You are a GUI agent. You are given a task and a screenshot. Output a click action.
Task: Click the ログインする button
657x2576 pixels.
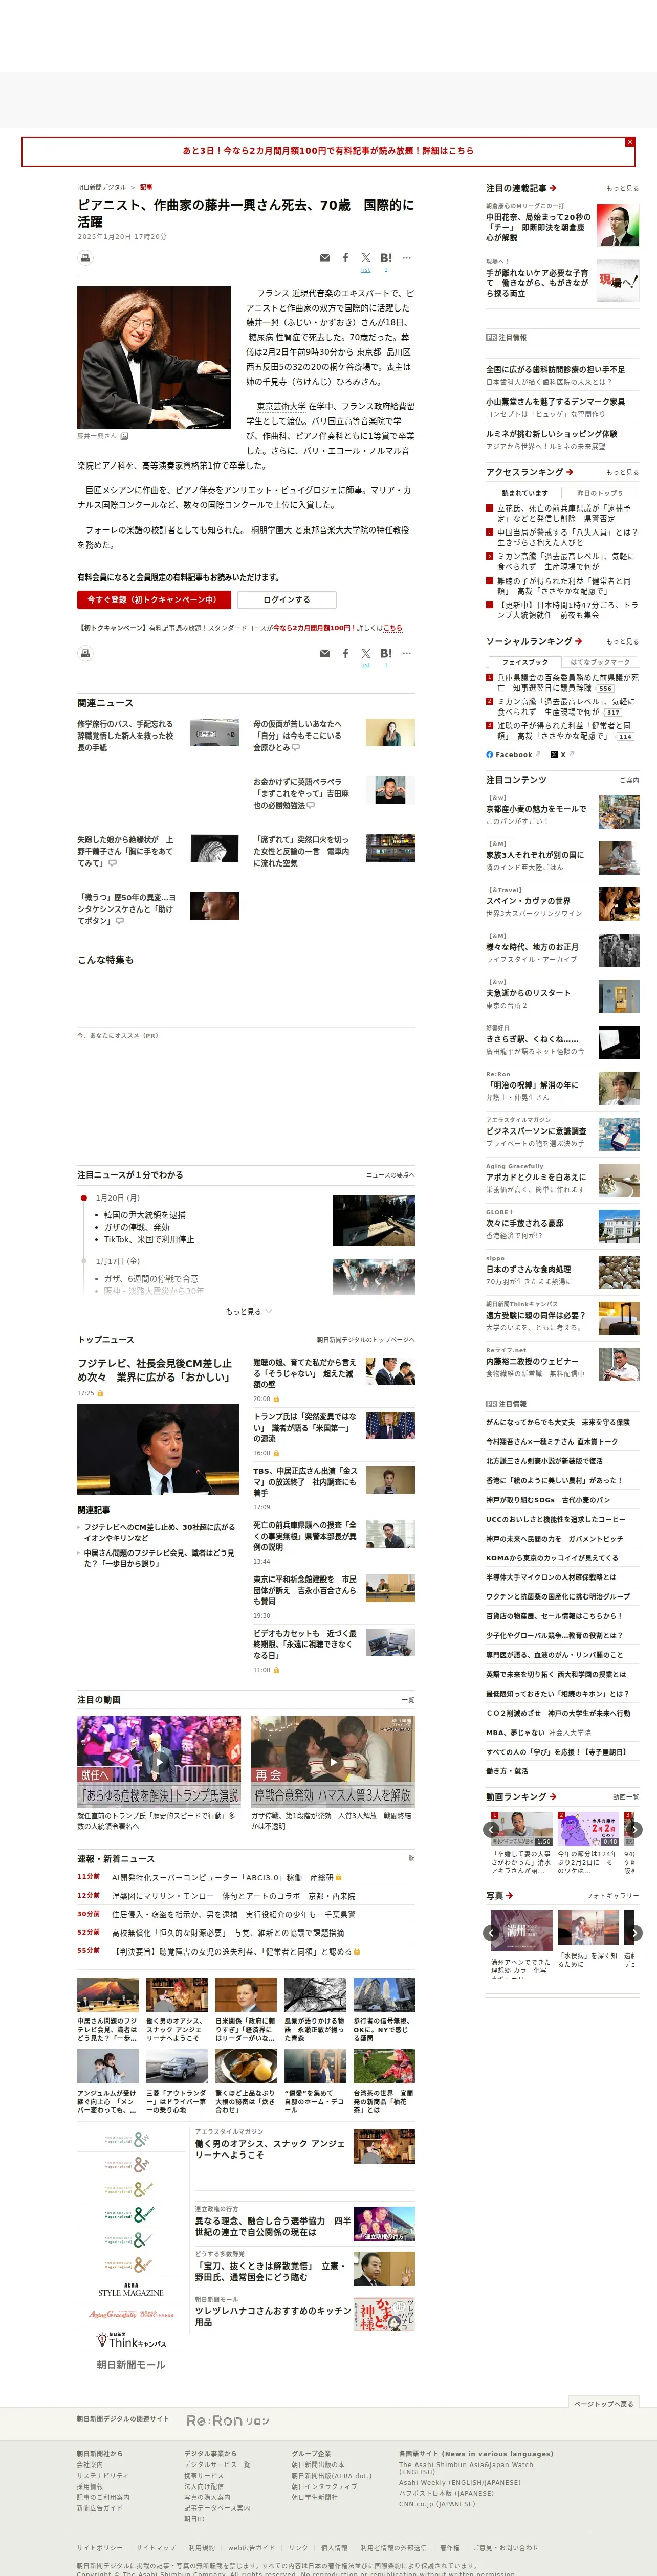coord(287,600)
